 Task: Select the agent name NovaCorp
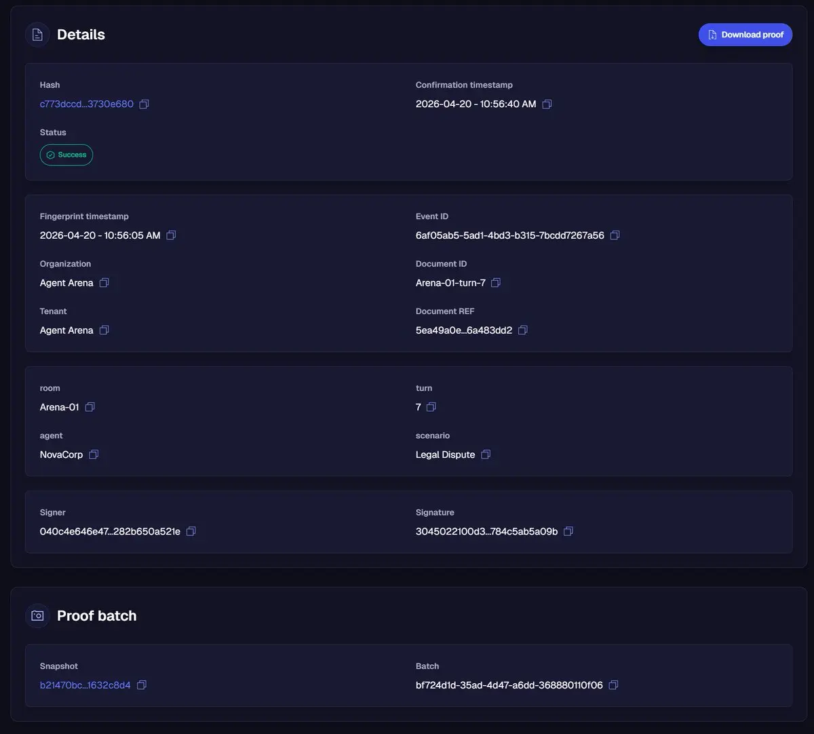62,455
